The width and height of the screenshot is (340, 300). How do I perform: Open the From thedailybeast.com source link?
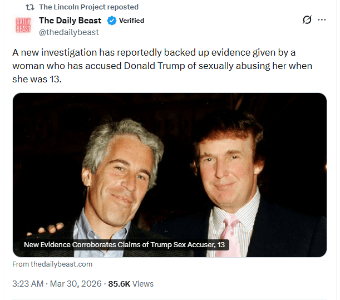click(x=52, y=264)
